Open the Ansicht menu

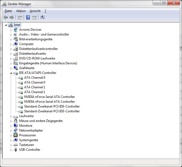pyautogui.click(x=35, y=11)
